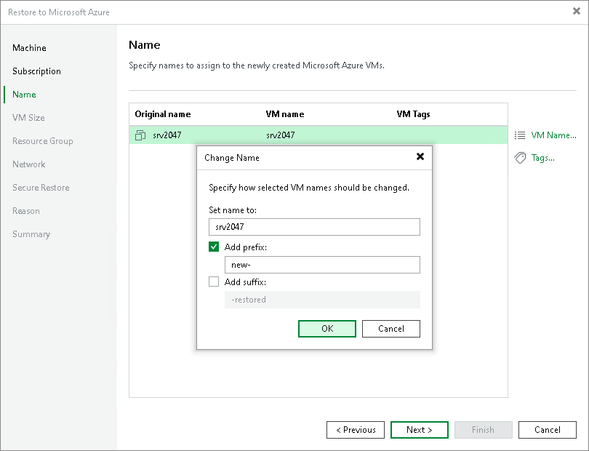Proceed with the Next button
589x451 pixels.
420,430
